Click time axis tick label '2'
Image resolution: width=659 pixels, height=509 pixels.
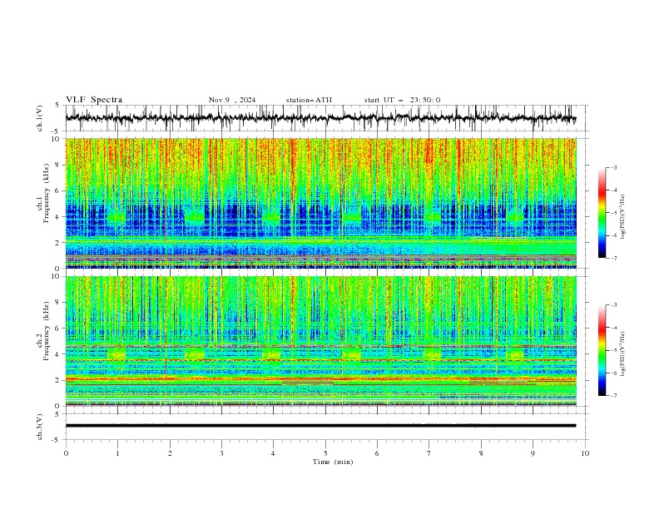(x=170, y=453)
